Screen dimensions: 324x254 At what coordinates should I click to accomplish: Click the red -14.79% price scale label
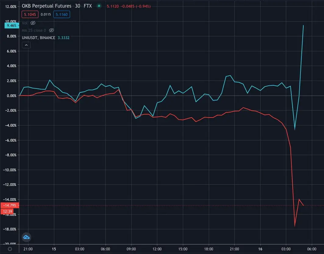pos(10,205)
